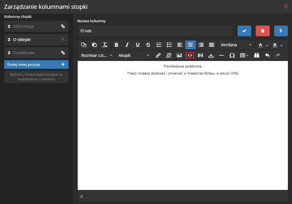Screen dimensions: 292x204
Task: Click the link icon next to Dodatkowe
Action: tap(63, 53)
